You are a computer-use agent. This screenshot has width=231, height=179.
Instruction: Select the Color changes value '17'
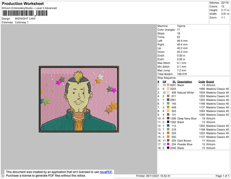[x=179, y=30]
